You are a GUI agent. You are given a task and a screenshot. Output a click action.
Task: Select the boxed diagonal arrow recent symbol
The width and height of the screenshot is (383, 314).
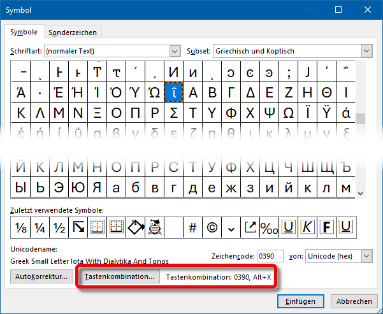(x=78, y=227)
